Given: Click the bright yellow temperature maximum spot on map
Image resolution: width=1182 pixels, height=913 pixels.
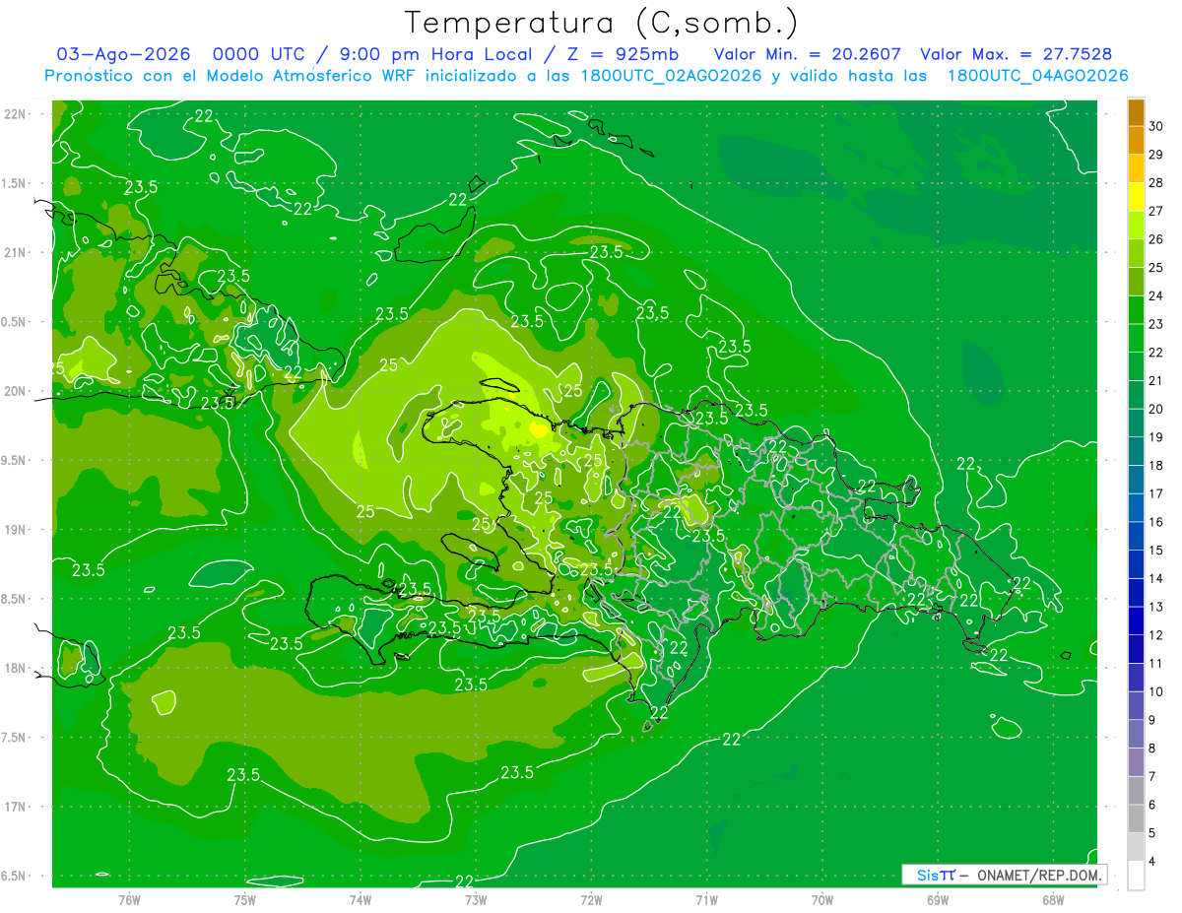Looking at the screenshot, I should (539, 429).
